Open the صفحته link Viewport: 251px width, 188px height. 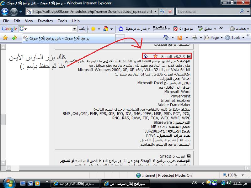185,140
